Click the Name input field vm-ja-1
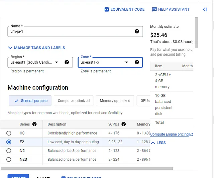 [75, 31]
